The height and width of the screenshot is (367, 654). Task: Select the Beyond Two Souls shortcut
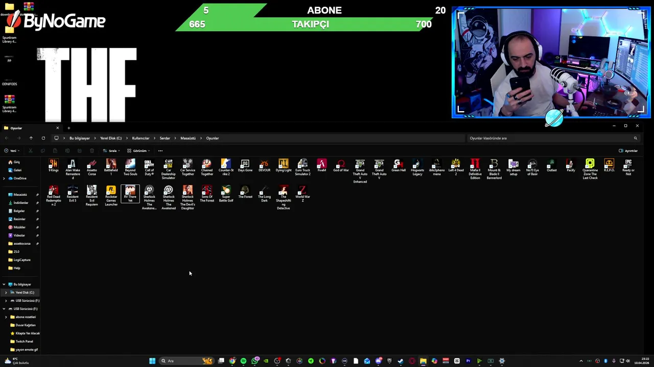pos(130,167)
